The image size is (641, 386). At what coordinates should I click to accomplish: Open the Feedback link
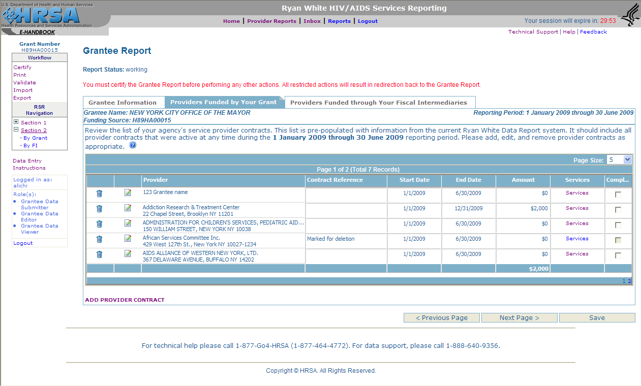point(593,32)
